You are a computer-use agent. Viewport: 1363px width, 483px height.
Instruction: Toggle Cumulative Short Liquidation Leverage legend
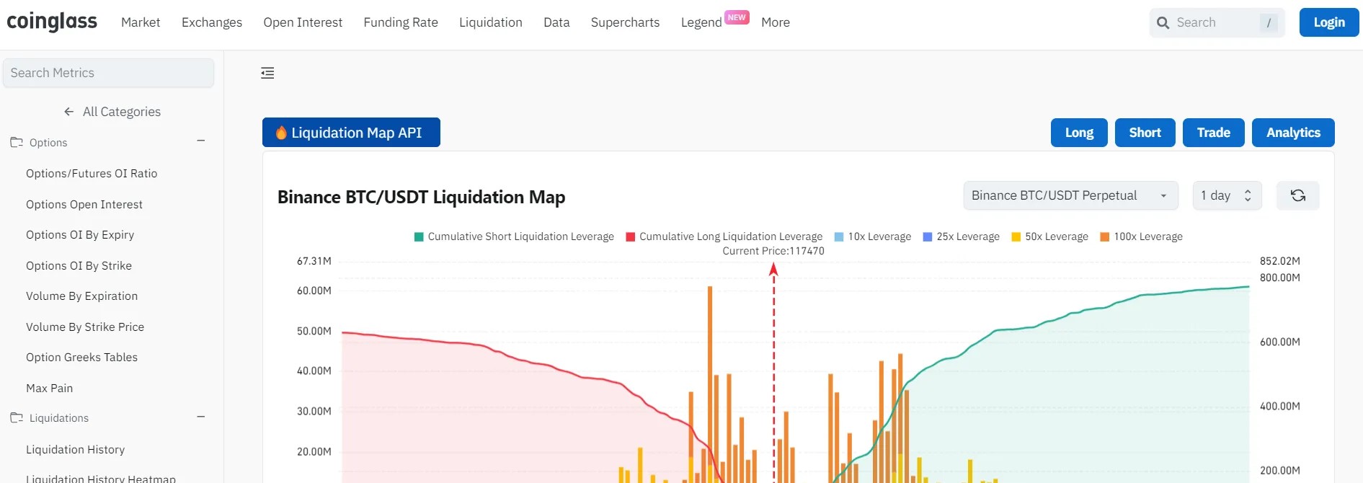pyautogui.click(x=514, y=236)
